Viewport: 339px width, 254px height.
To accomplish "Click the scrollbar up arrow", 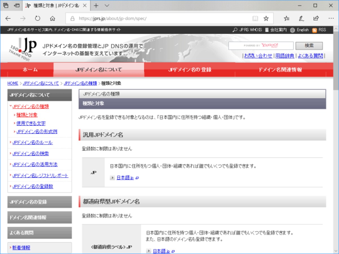I will click(x=336, y=29).
